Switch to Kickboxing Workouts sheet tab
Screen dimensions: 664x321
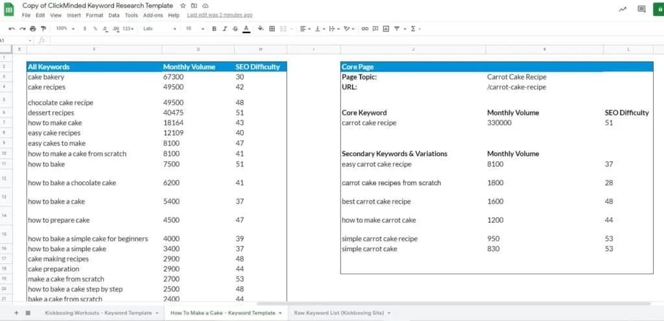102,313
